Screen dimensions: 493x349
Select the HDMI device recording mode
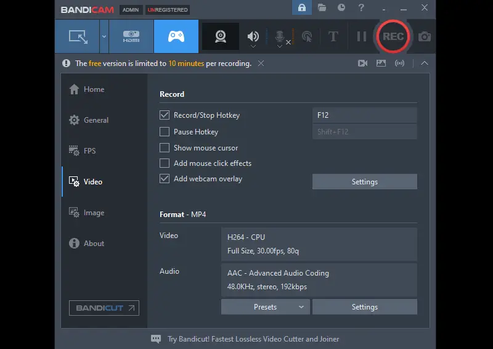131,36
